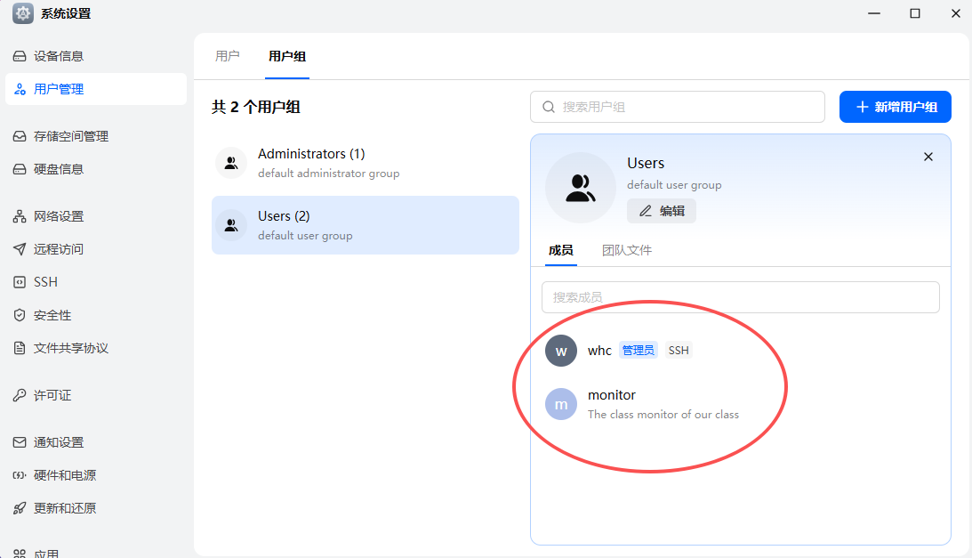Open 许可证 page

pyautogui.click(x=95, y=395)
